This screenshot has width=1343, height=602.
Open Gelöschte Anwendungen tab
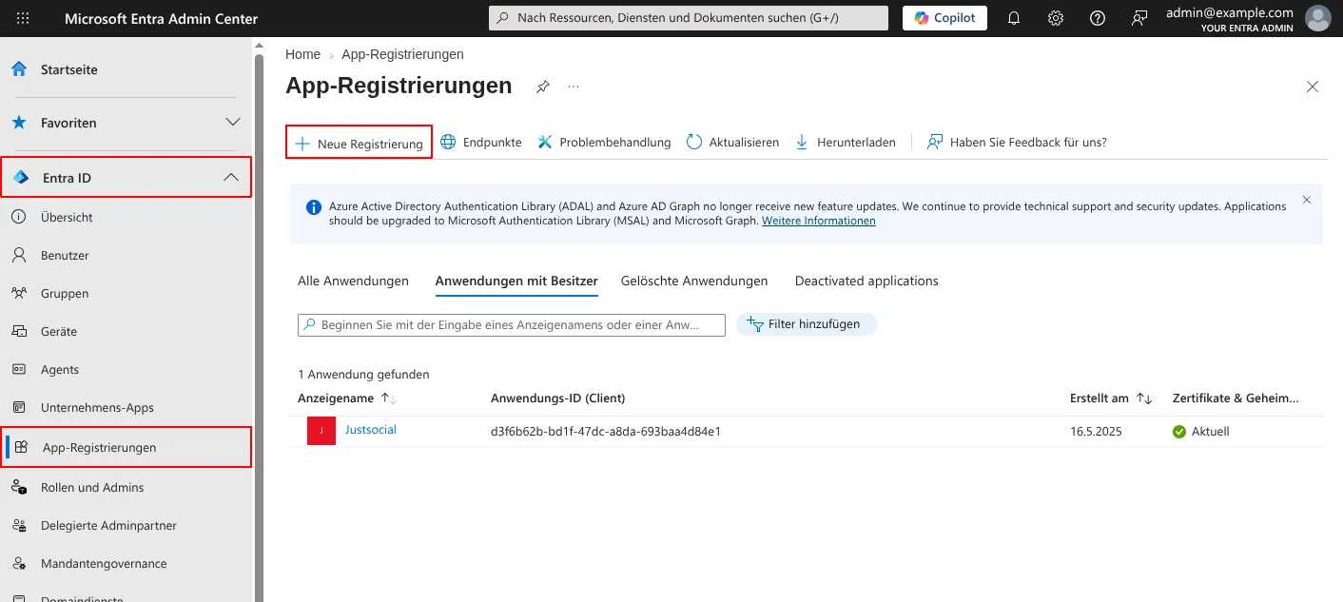coord(694,282)
